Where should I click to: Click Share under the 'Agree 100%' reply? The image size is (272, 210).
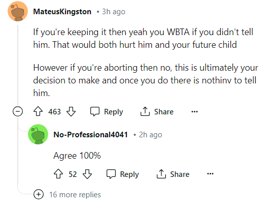tap(180, 174)
